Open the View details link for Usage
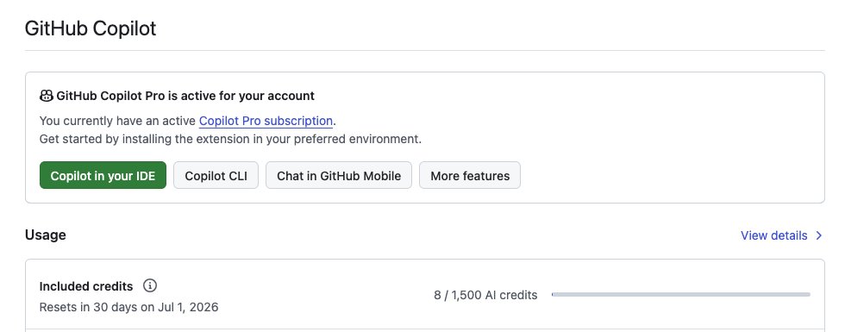 [x=774, y=235]
